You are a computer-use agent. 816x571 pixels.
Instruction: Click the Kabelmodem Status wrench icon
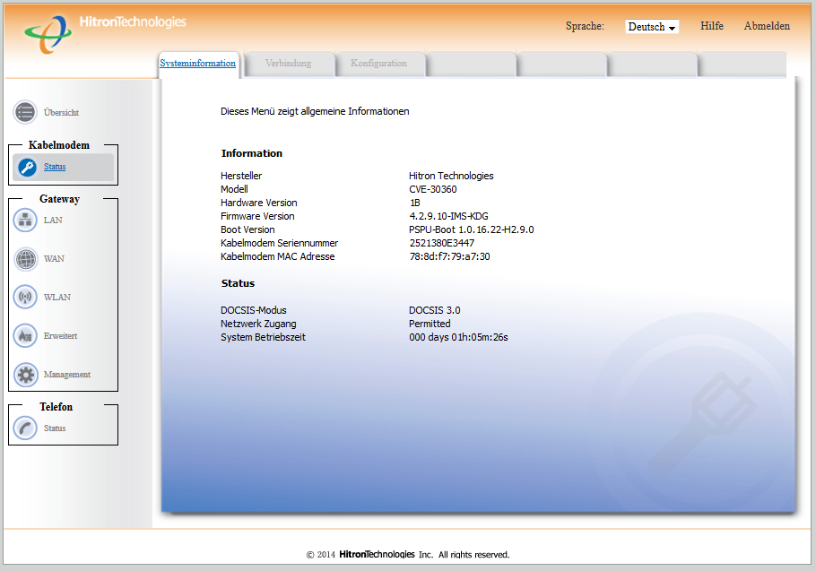[x=27, y=167]
